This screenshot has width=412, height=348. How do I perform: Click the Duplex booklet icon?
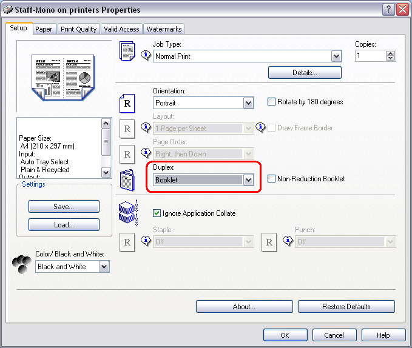coord(127,179)
